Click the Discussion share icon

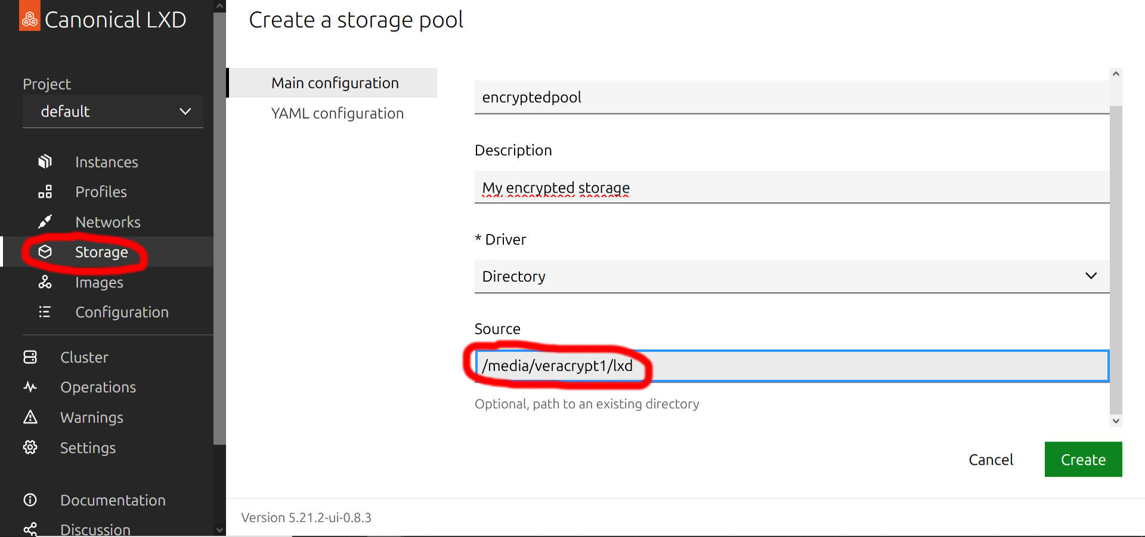[30, 529]
